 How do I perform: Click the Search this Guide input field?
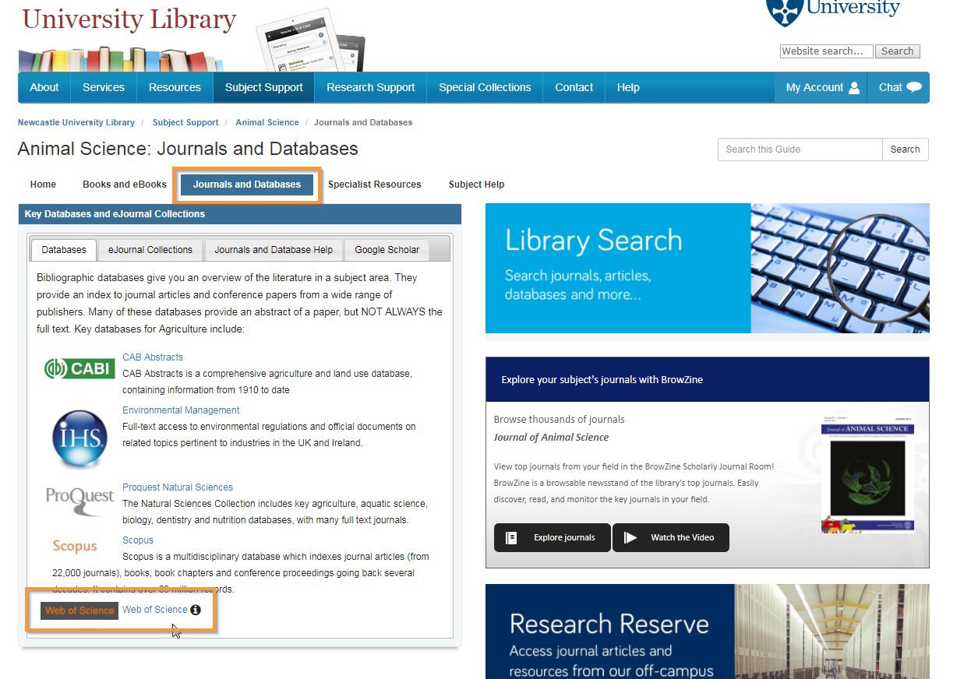(800, 150)
